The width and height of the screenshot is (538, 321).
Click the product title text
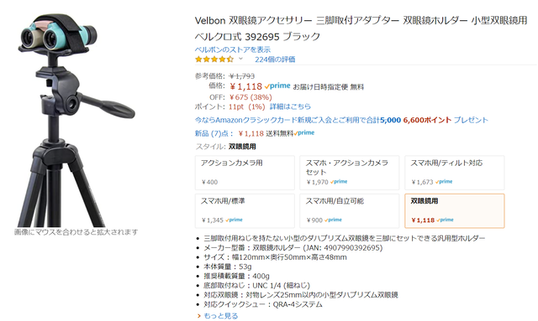point(361,28)
